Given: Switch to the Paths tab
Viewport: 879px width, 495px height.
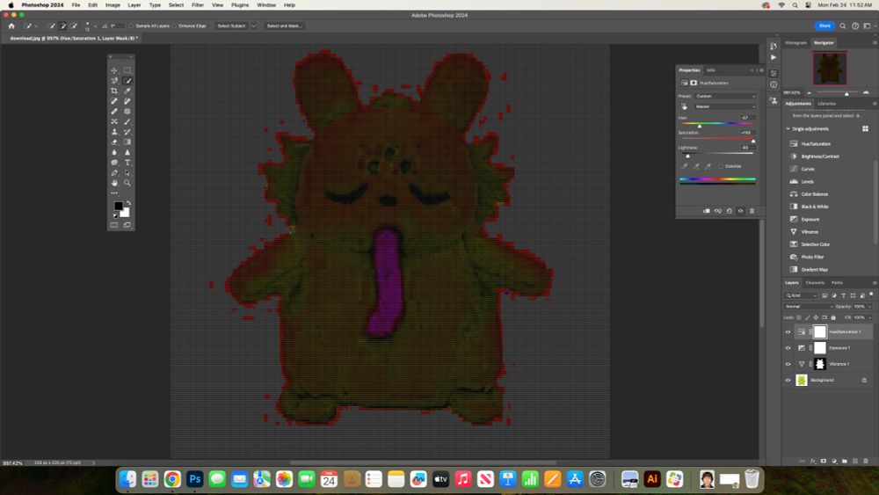Looking at the screenshot, I should 837,282.
